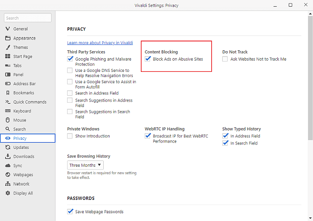Screen dimensions: 313x221
Task: Click the Start Page grid icon
Action: click(8, 56)
